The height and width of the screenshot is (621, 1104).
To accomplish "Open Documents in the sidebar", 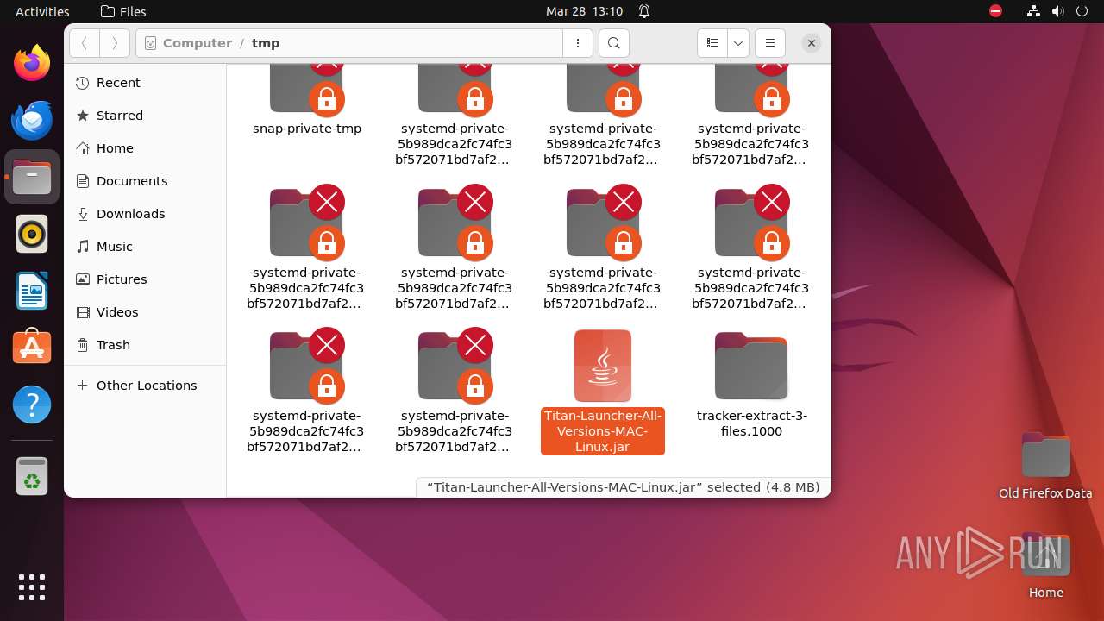I will coord(145,181).
